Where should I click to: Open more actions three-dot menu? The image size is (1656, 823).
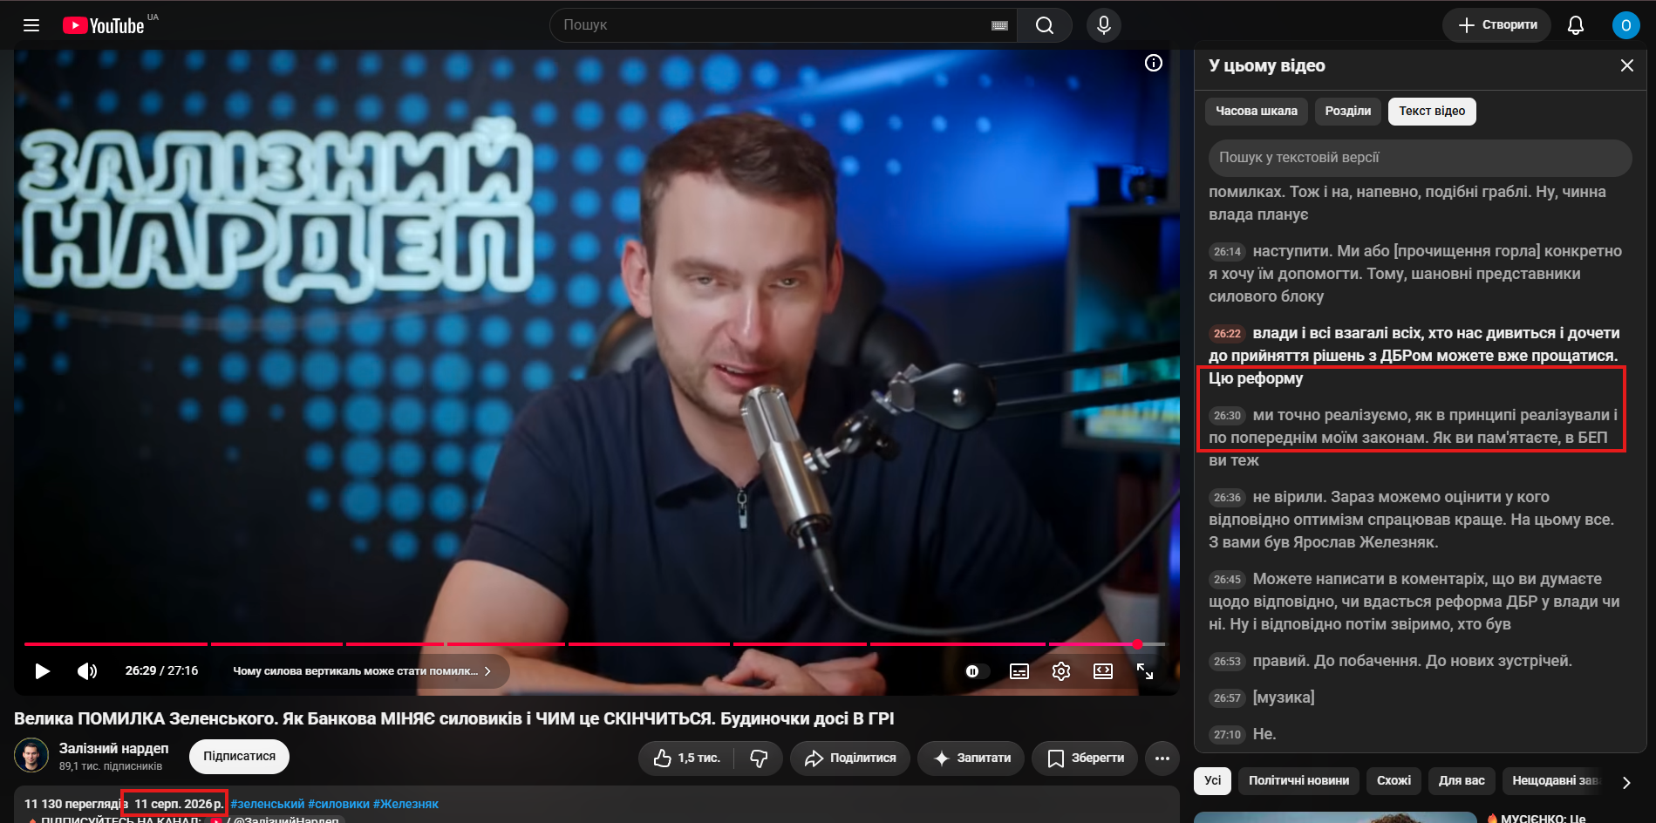1162,758
